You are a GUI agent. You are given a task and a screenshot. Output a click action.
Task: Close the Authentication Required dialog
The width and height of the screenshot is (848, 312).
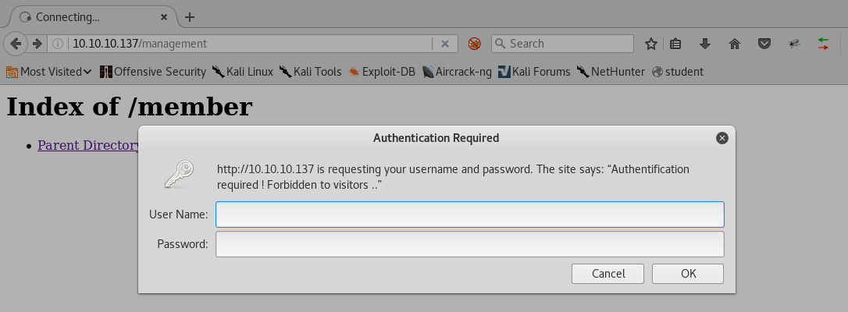722,138
